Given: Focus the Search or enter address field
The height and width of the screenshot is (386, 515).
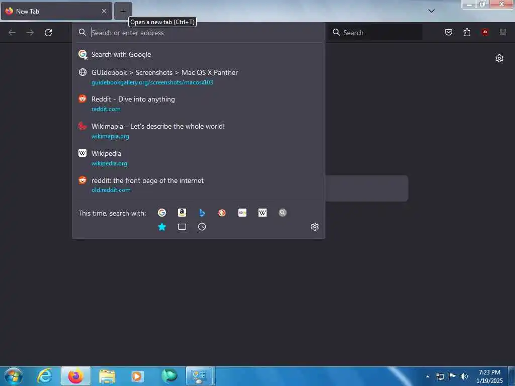Looking at the screenshot, I should point(198,33).
